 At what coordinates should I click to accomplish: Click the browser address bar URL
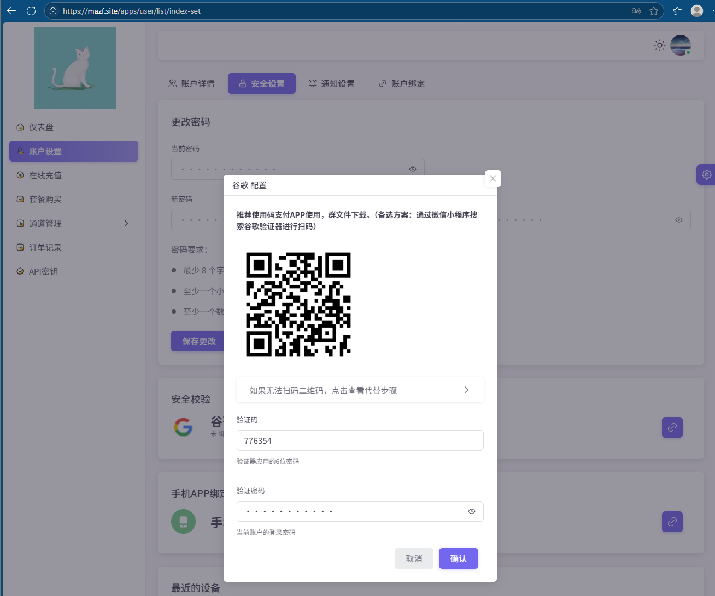pyautogui.click(x=132, y=11)
